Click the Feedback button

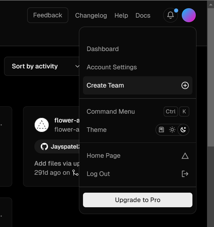coord(48,15)
